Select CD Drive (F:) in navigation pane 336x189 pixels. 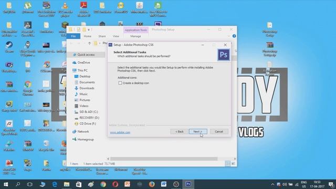coord(88,124)
